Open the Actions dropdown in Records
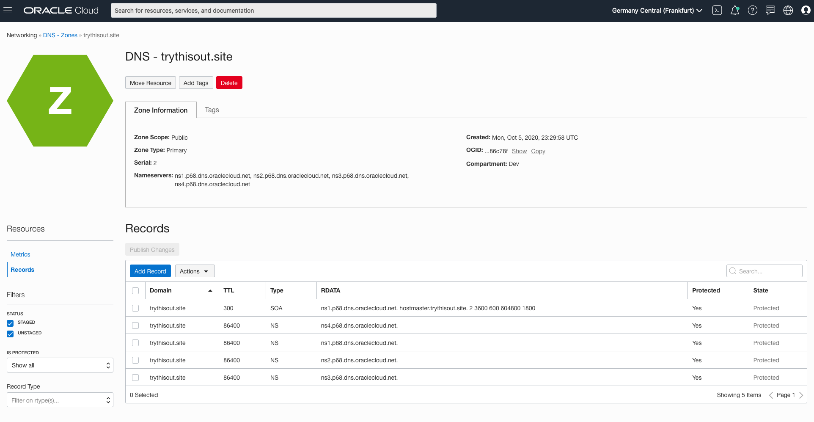 (195, 271)
